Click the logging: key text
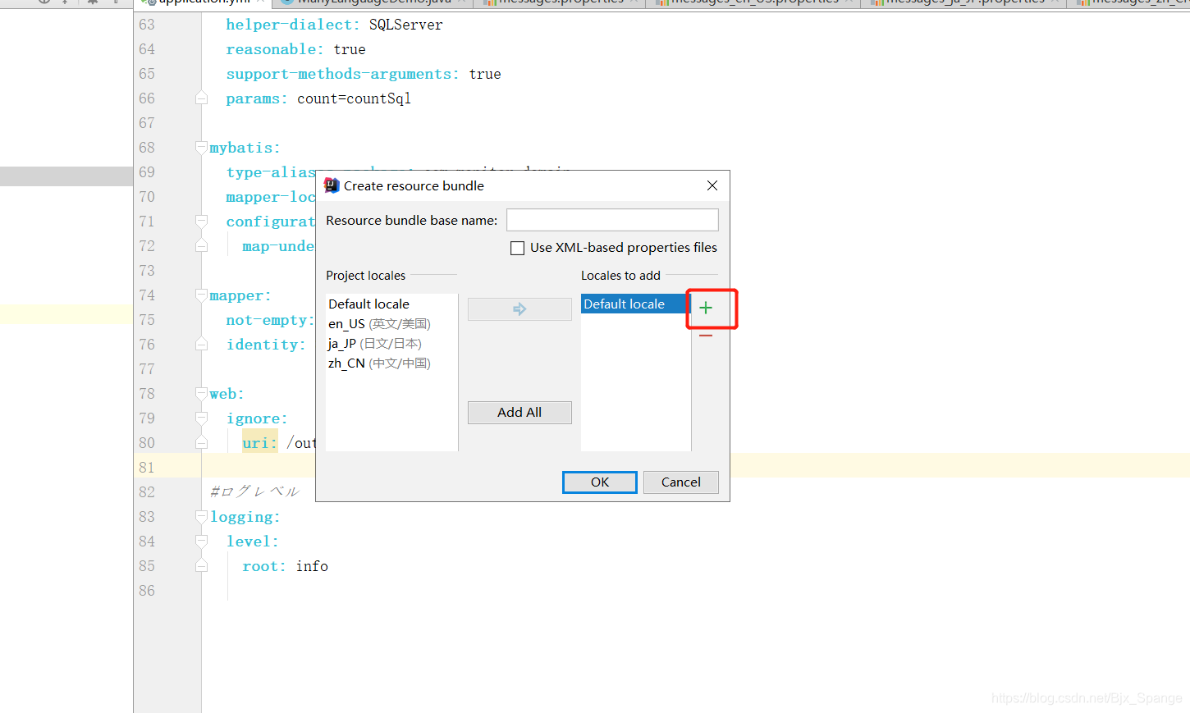Image resolution: width=1190 pixels, height=713 pixels. tap(245, 517)
